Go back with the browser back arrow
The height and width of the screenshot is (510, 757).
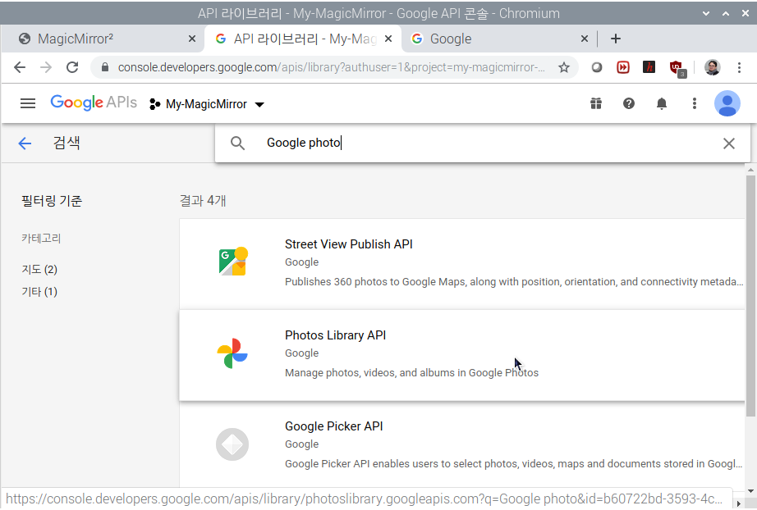tap(20, 67)
